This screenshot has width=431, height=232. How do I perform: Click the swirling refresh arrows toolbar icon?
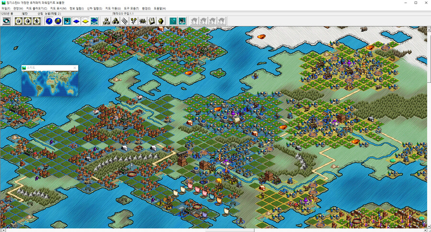point(6,21)
